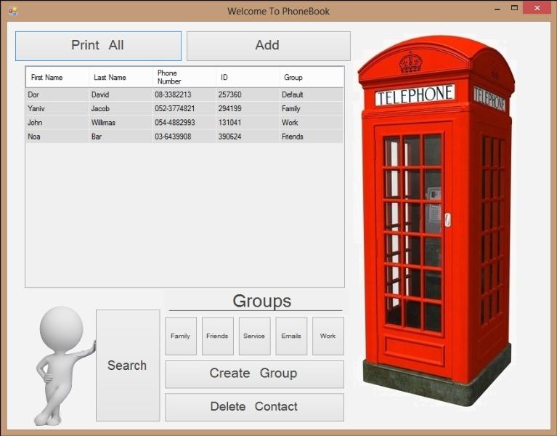Image resolution: width=557 pixels, height=436 pixels.
Task: Close the PhoneBook window
Action: click(537, 8)
